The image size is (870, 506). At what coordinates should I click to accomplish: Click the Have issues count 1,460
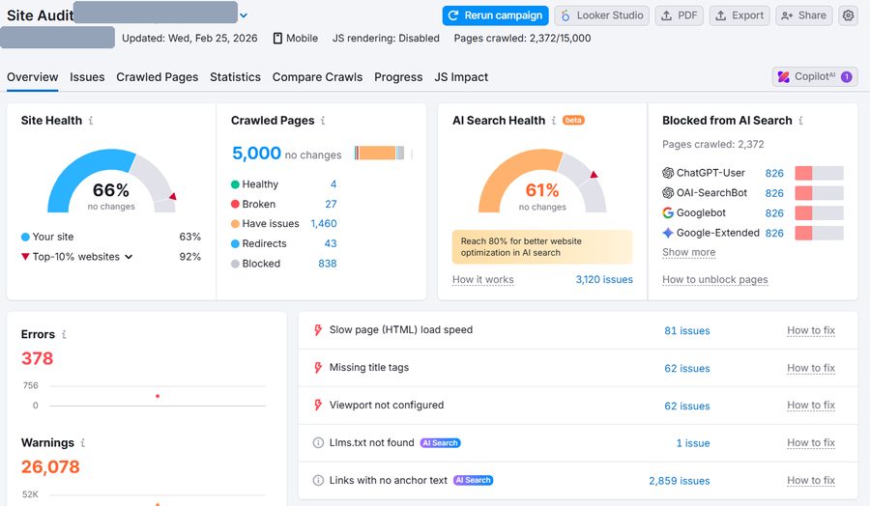click(324, 223)
